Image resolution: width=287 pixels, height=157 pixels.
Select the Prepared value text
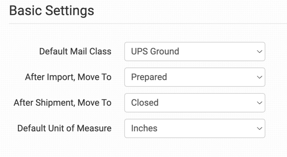(x=149, y=77)
